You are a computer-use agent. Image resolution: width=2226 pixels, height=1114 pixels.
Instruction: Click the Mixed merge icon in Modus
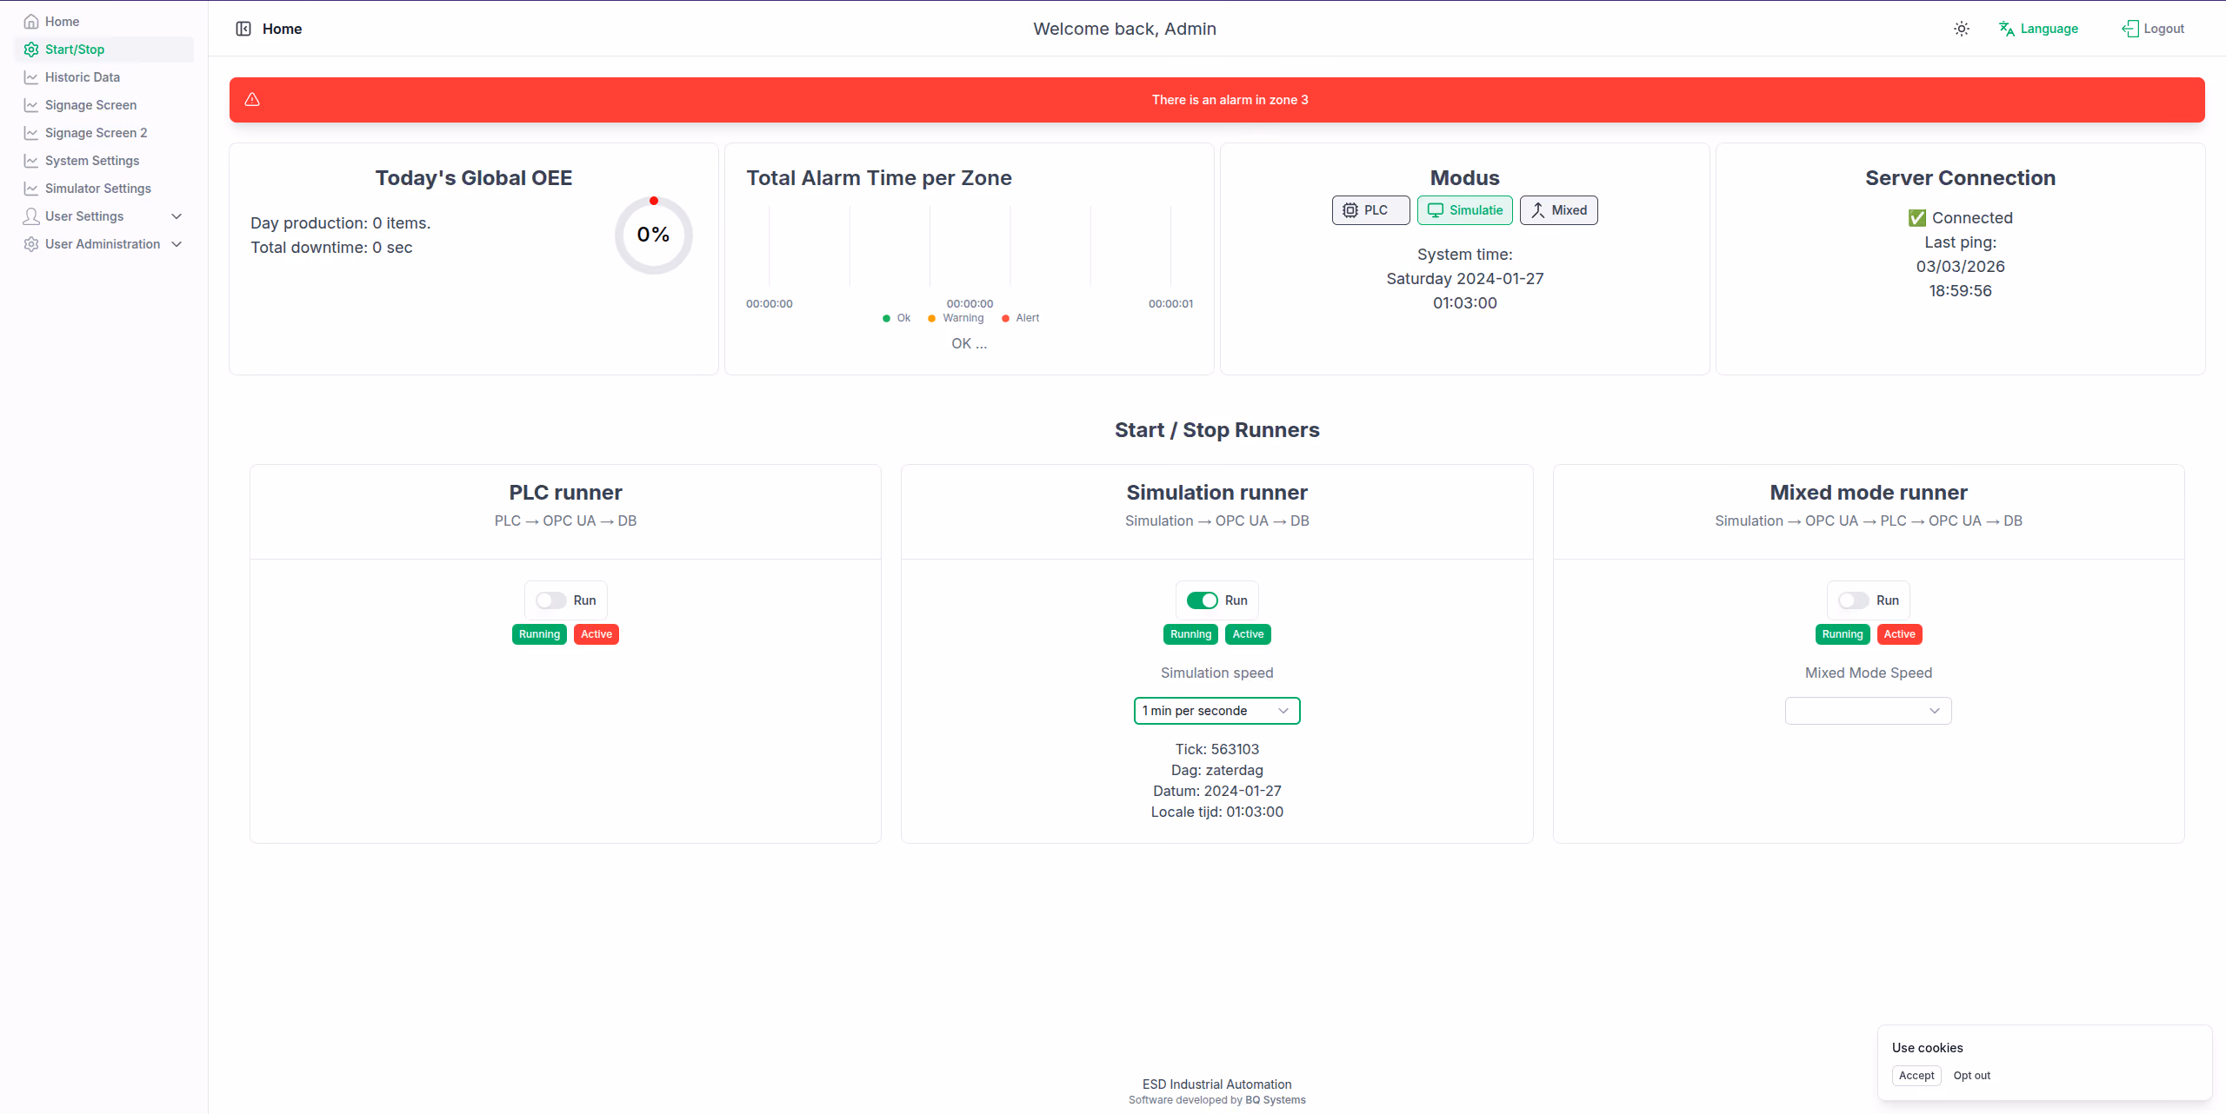click(1538, 210)
